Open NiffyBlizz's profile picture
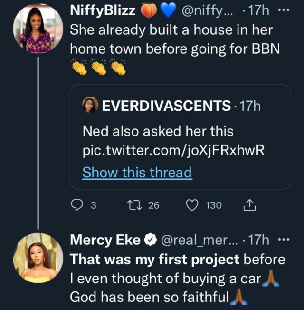The width and height of the screenshot is (304, 310). pos(38,30)
